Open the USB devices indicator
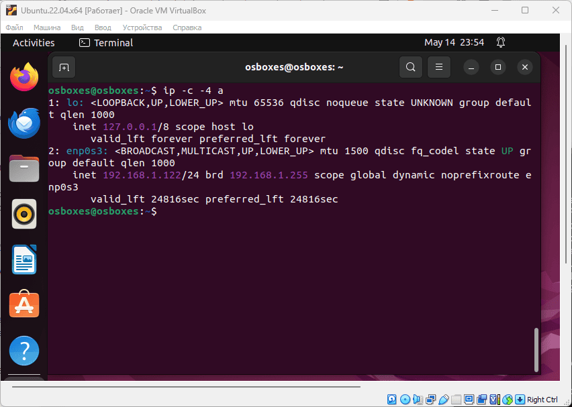 click(x=443, y=400)
